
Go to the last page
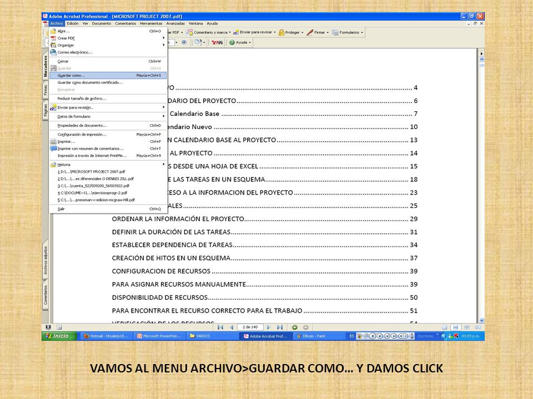pos(280,328)
